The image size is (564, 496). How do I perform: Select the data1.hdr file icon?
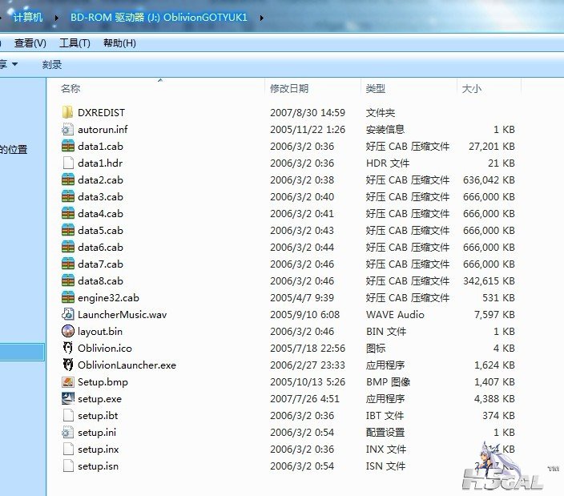[x=67, y=163]
